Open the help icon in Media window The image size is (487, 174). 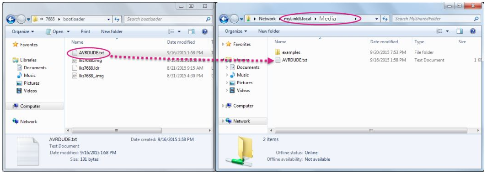[473, 31]
